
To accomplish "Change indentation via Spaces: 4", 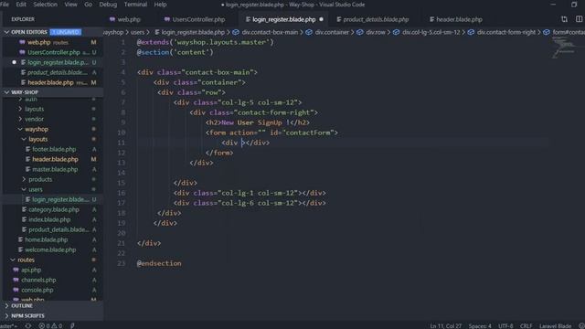I will (x=480, y=325).
